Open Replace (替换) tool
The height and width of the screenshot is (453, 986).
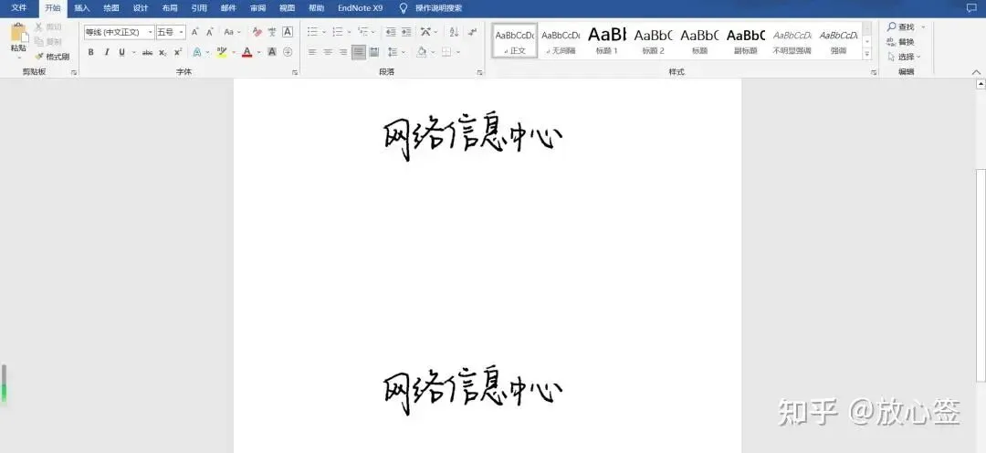pos(900,42)
